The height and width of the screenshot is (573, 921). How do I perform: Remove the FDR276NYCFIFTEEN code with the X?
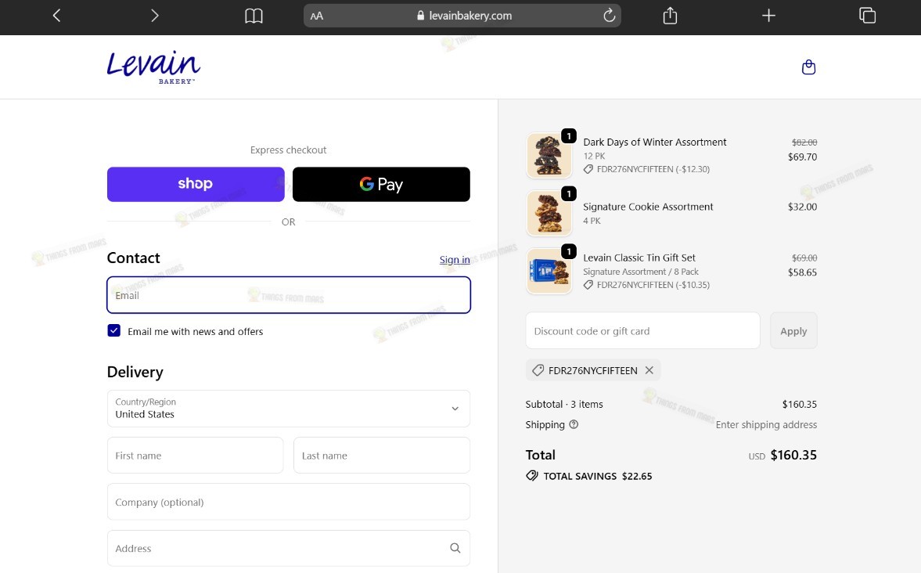coord(649,370)
